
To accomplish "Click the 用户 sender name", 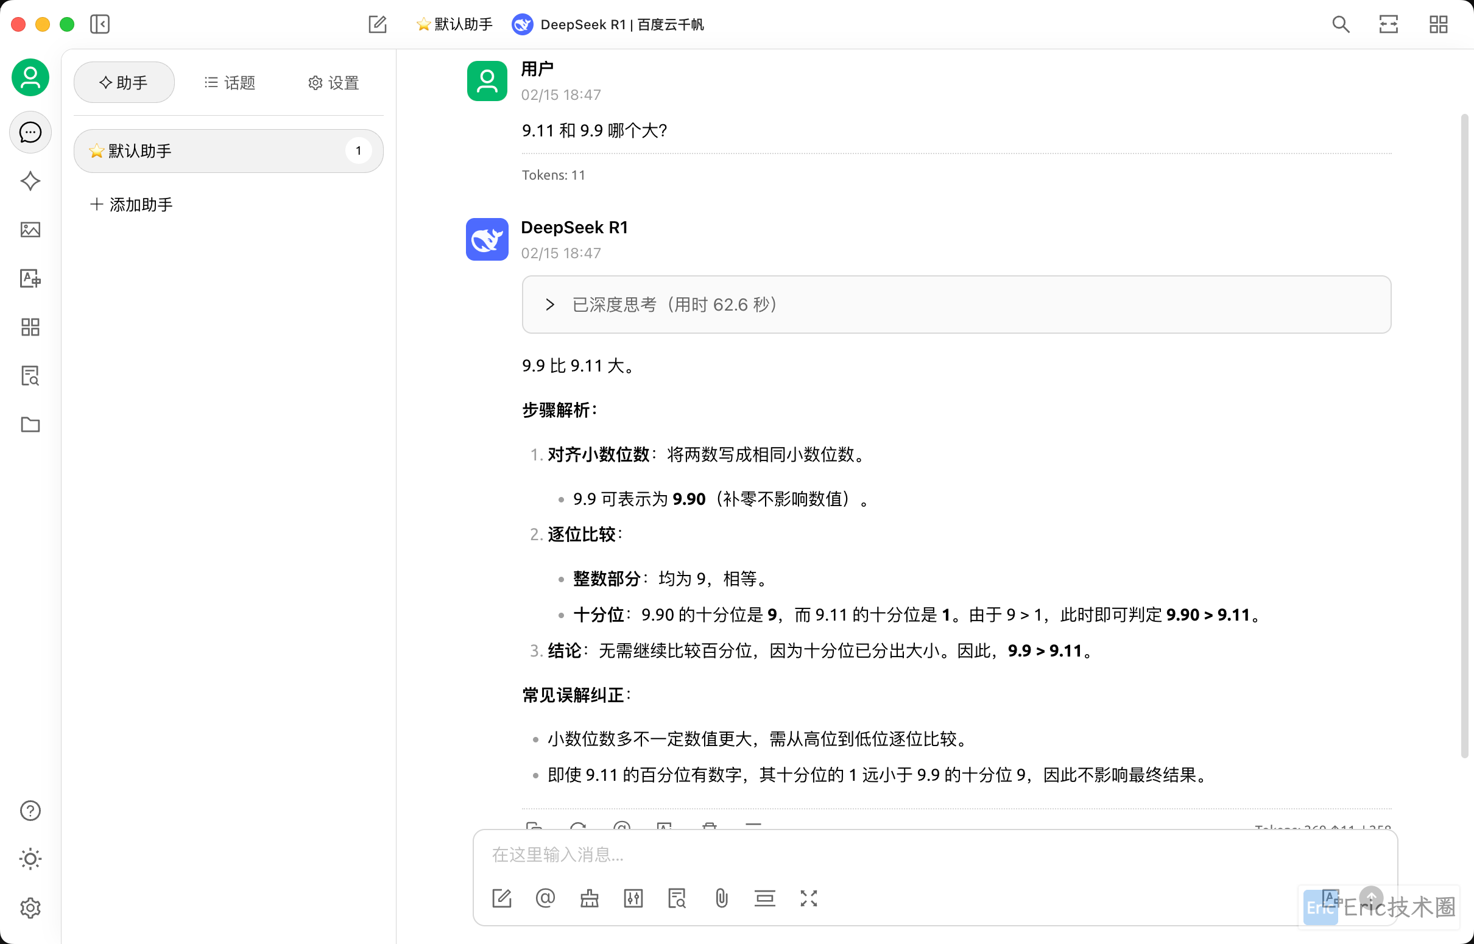I will pos(537,69).
